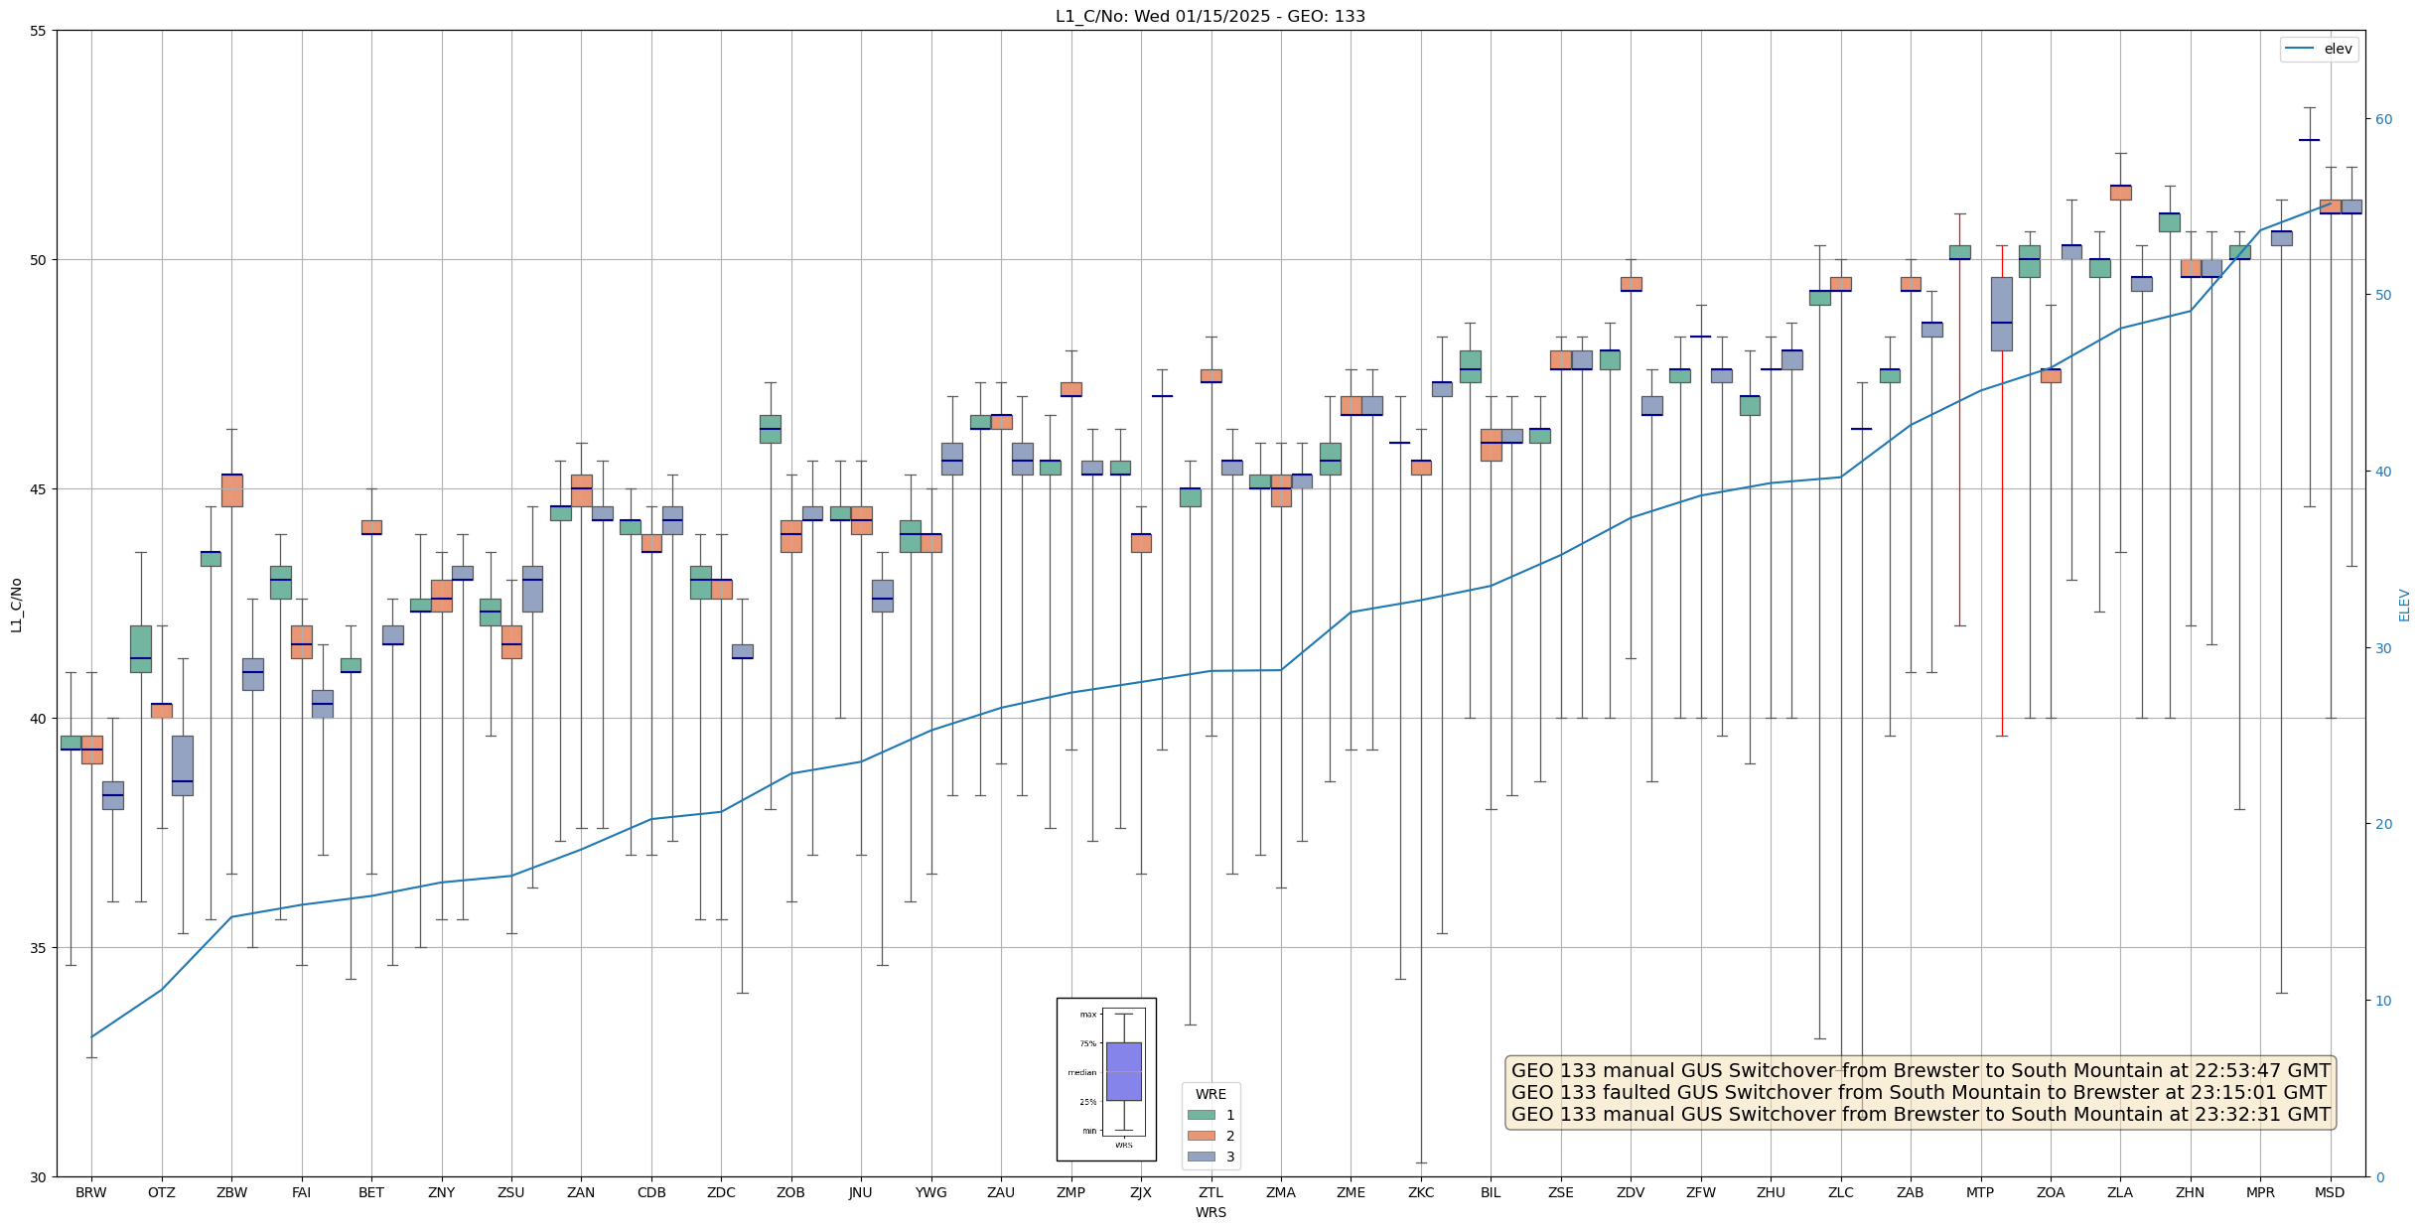Click the 55 tick on left axis
Screen dimensions: 2422x1229
coord(38,31)
